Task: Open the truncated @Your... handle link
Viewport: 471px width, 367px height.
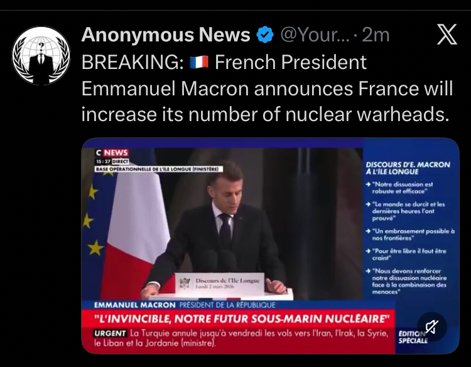Action: 315,35
